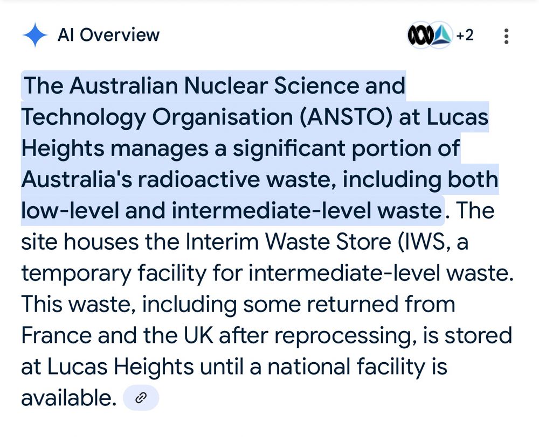
Task: Click the 'AI Overview' header label
Action: coord(109,34)
